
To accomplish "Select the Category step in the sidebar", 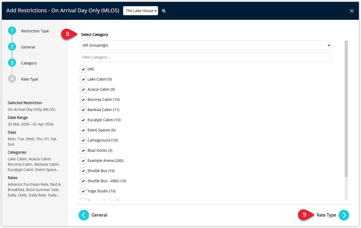I will (29, 63).
